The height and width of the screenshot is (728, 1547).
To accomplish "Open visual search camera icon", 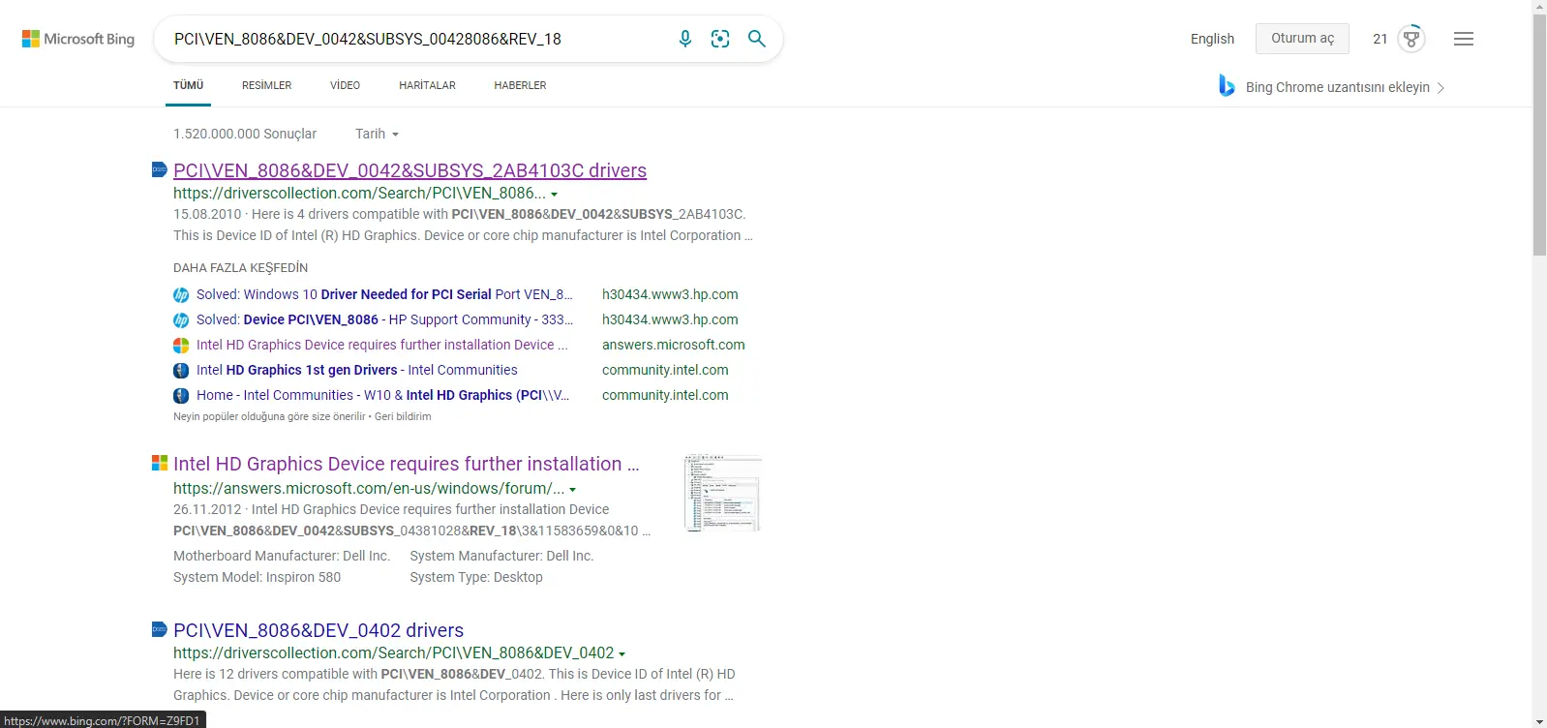I will click(720, 39).
